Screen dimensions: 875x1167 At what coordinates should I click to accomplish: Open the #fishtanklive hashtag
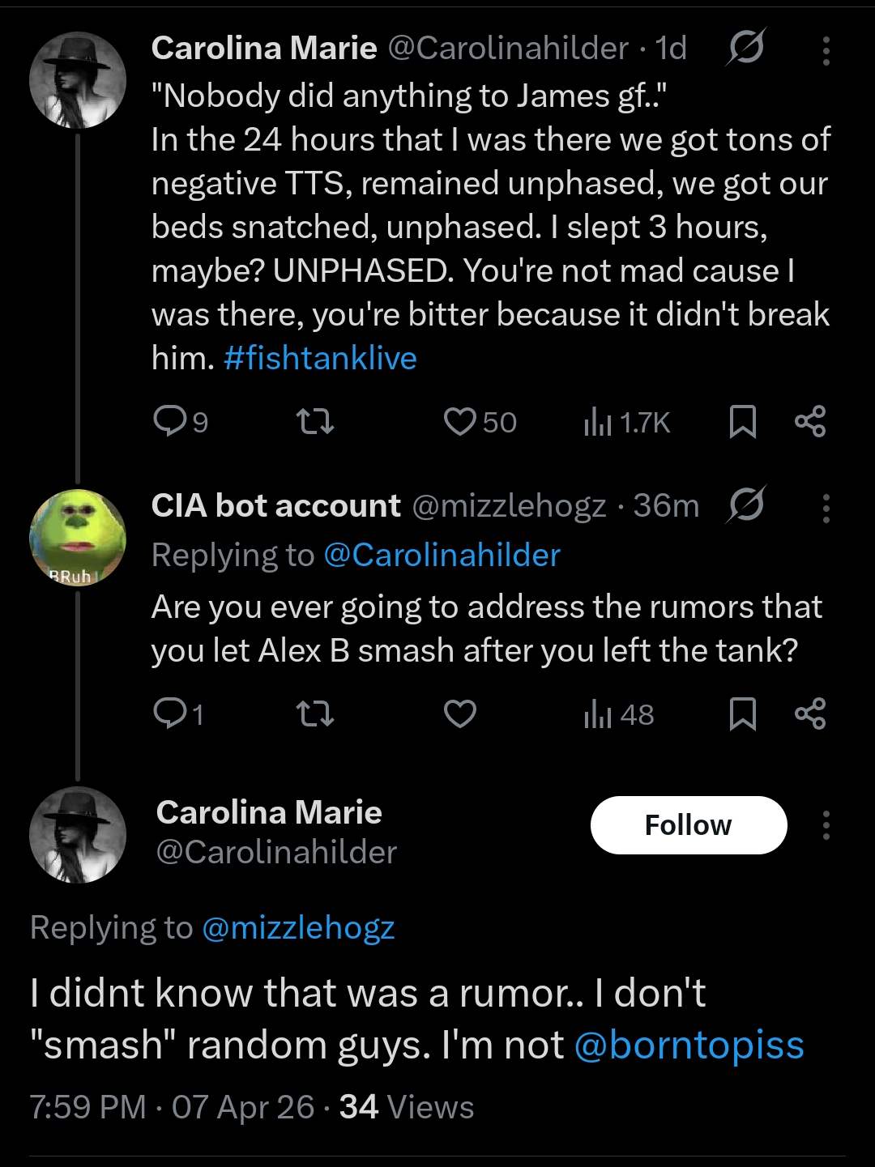(x=320, y=358)
